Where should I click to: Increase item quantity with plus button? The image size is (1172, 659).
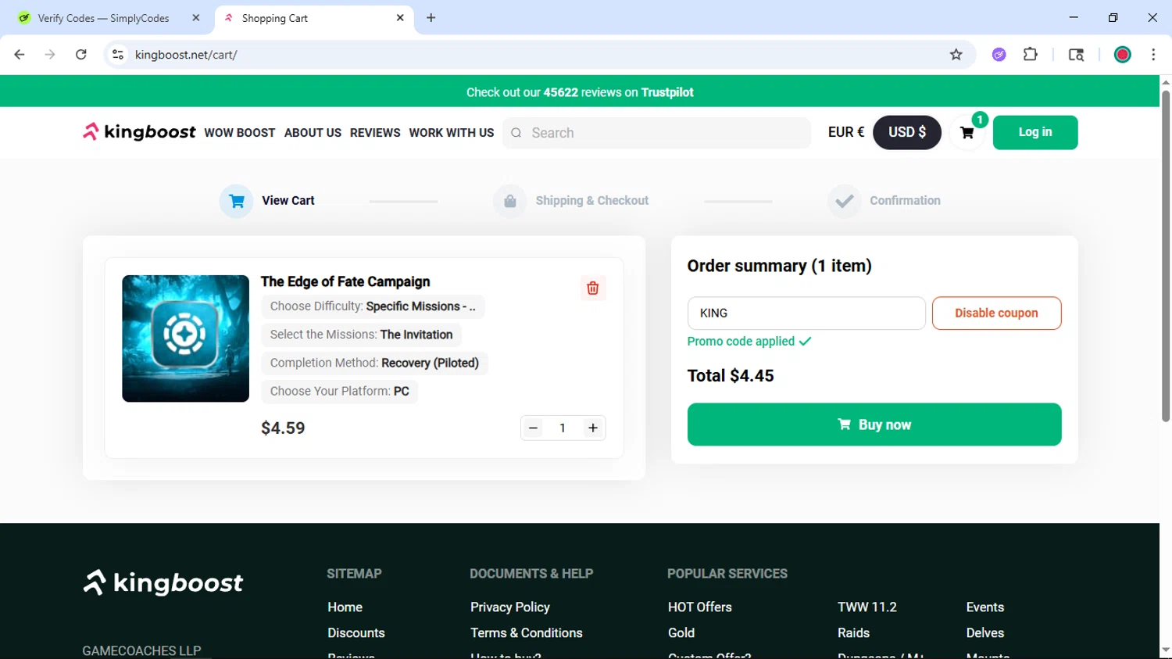(x=593, y=428)
